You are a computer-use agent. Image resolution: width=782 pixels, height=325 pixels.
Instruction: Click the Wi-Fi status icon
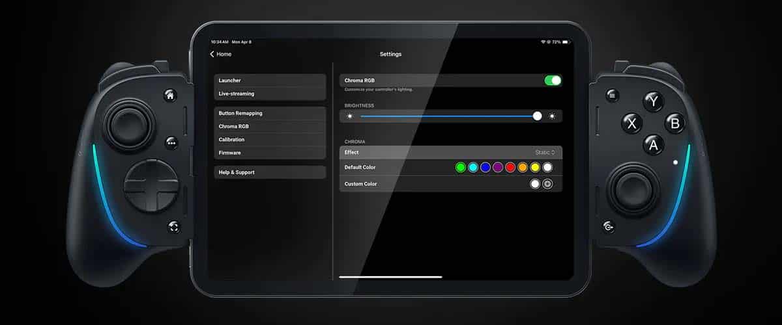click(542, 42)
